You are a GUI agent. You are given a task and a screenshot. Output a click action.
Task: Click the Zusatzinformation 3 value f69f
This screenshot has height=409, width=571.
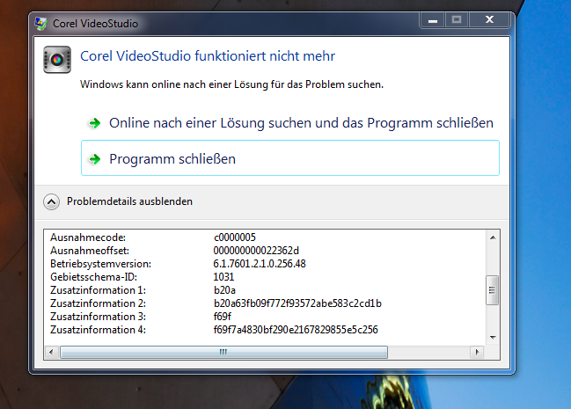[x=223, y=317]
